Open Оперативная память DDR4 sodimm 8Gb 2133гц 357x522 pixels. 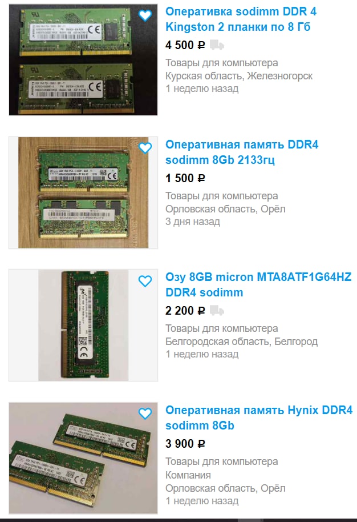(242, 152)
